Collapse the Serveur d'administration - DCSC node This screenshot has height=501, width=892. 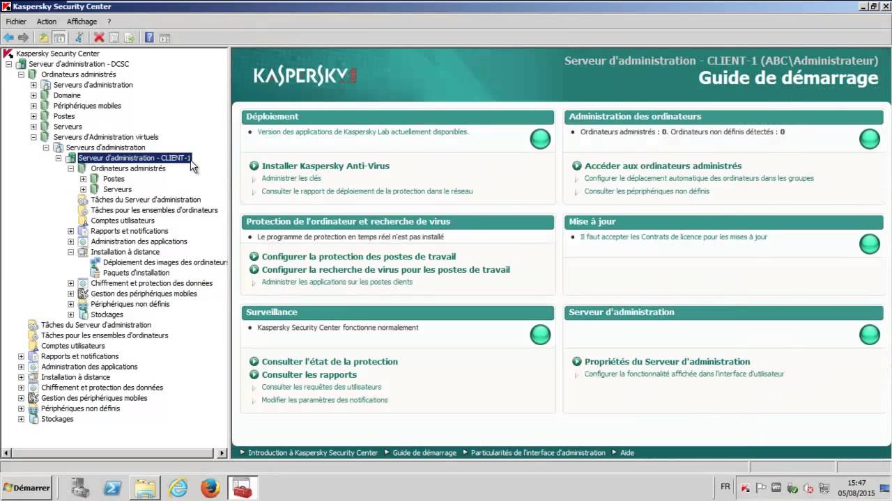[8, 64]
